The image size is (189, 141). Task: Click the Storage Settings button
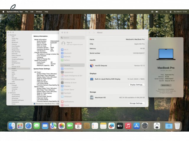pos(136,103)
